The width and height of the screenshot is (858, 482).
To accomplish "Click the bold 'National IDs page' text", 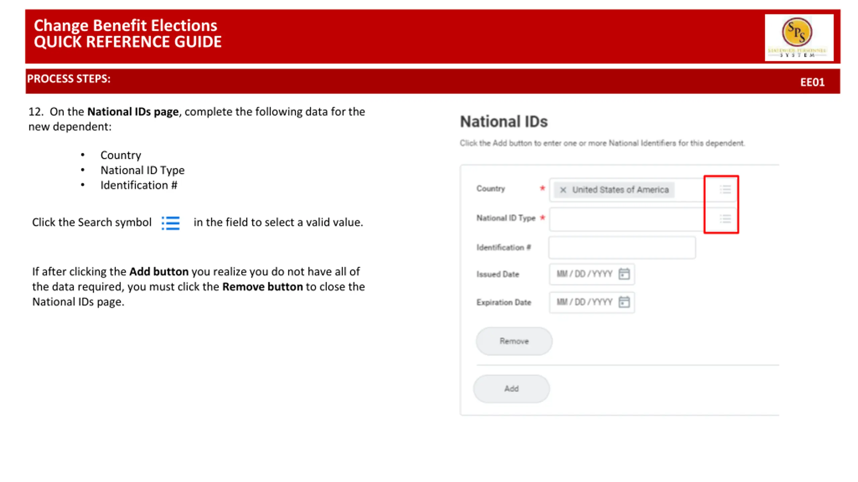I will coord(133,112).
